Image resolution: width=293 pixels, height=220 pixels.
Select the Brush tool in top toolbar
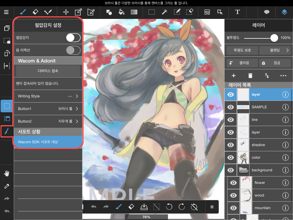pos(23,12)
